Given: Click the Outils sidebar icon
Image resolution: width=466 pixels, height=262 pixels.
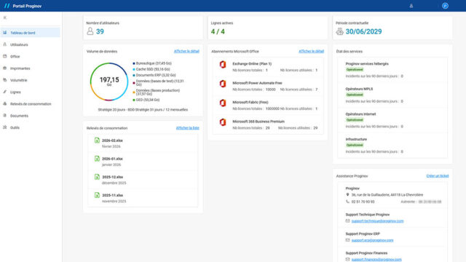Looking at the screenshot, I should click(x=5, y=127).
